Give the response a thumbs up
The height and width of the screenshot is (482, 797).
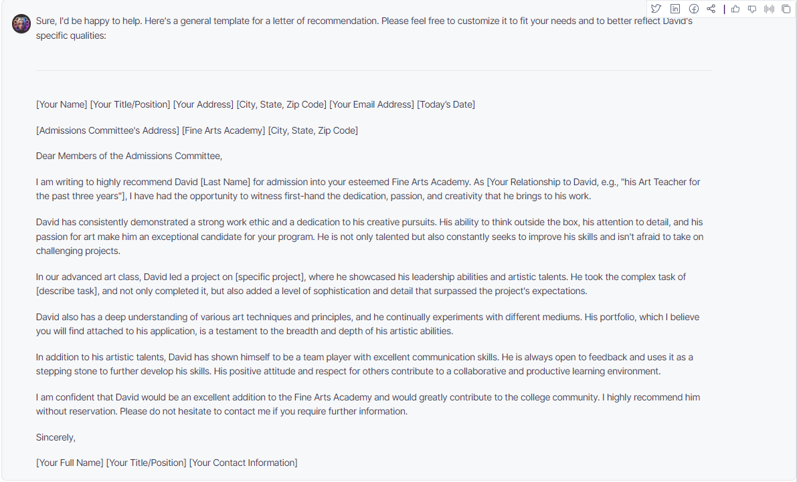click(x=735, y=9)
